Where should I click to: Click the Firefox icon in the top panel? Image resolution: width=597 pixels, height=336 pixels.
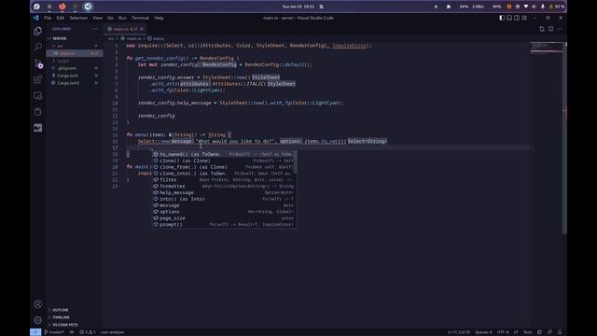tap(62, 7)
